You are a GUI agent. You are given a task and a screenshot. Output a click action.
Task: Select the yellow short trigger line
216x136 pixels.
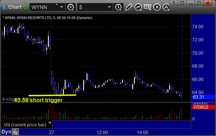[52, 95]
